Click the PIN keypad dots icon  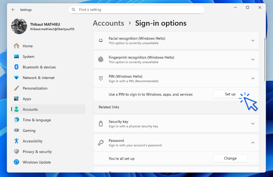tap(101, 78)
